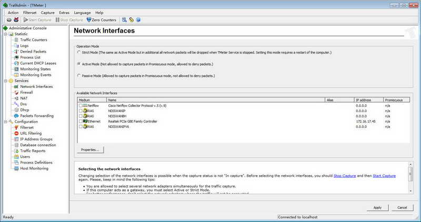Check the Ethernet Realtek interface checkbox
421x222 pixels.
[81, 122]
